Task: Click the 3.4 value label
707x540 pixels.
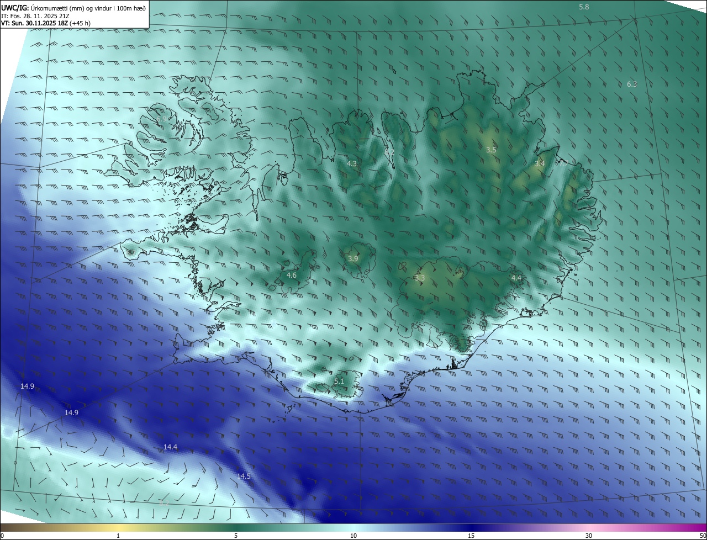Action: point(540,163)
